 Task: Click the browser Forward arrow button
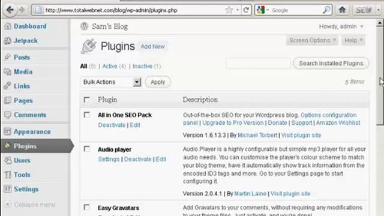click(x=22, y=10)
